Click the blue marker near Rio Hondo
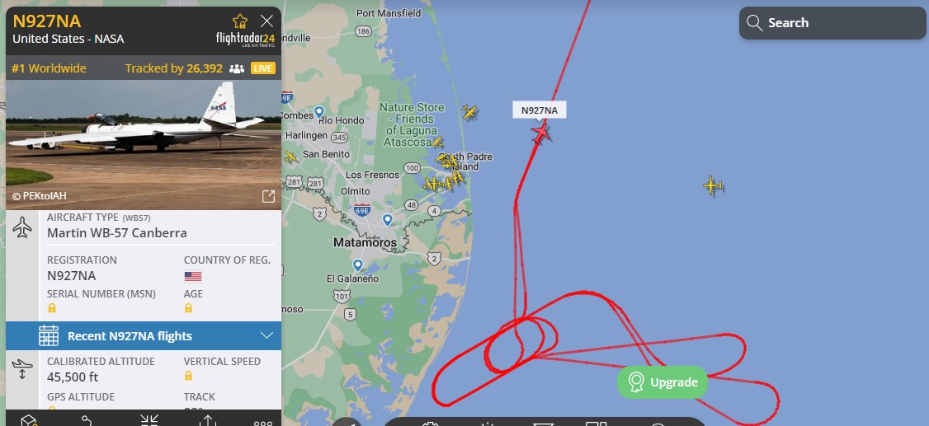929x426 pixels. point(318,111)
